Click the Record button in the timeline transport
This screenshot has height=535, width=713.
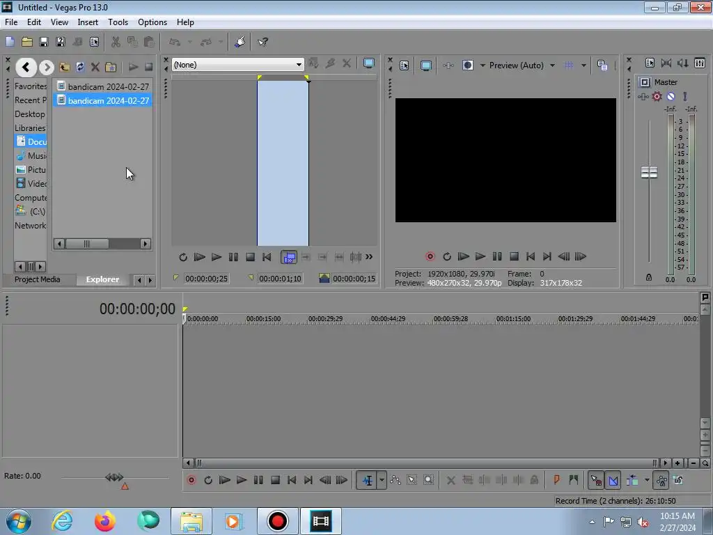click(x=191, y=480)
